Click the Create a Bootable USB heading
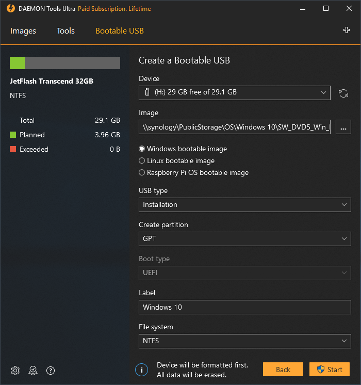This screenshot has width=361, height=385. click(184, 60)
